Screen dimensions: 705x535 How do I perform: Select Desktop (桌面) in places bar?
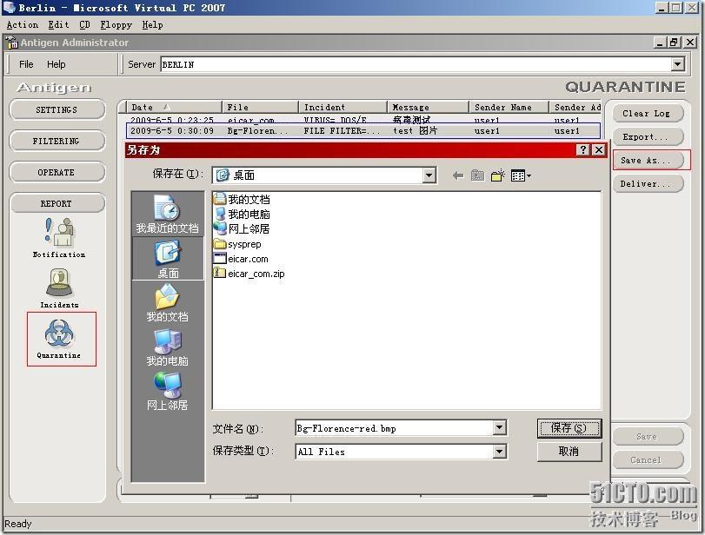168,259
